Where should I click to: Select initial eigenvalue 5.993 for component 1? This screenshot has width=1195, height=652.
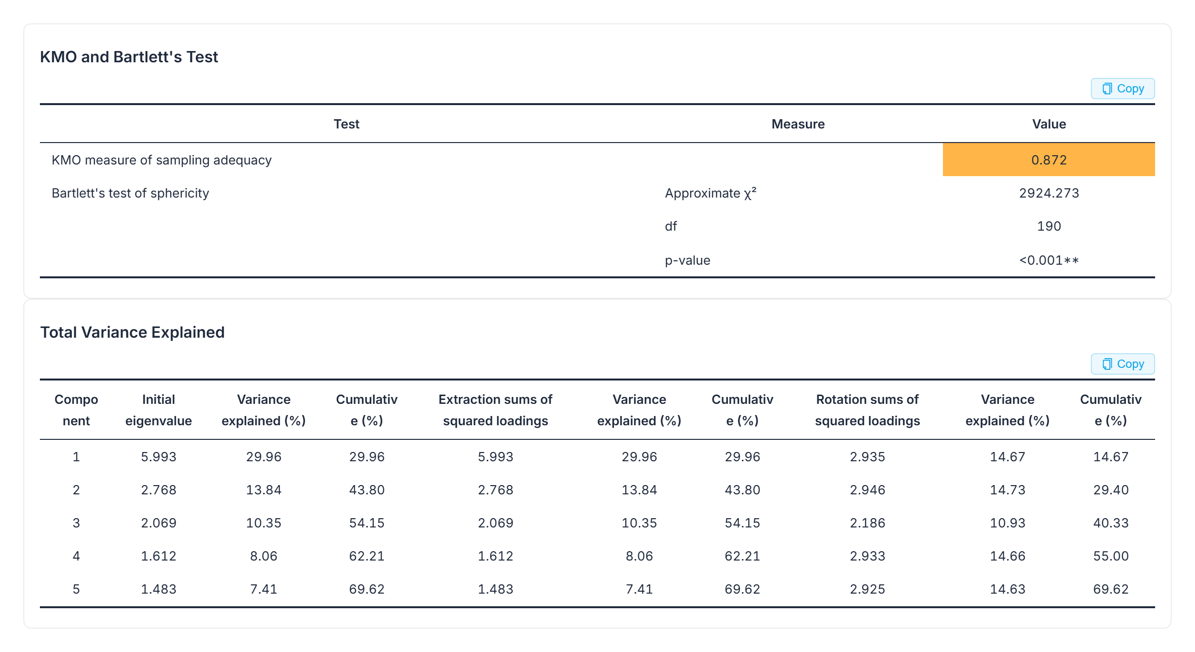pos(159,457)
